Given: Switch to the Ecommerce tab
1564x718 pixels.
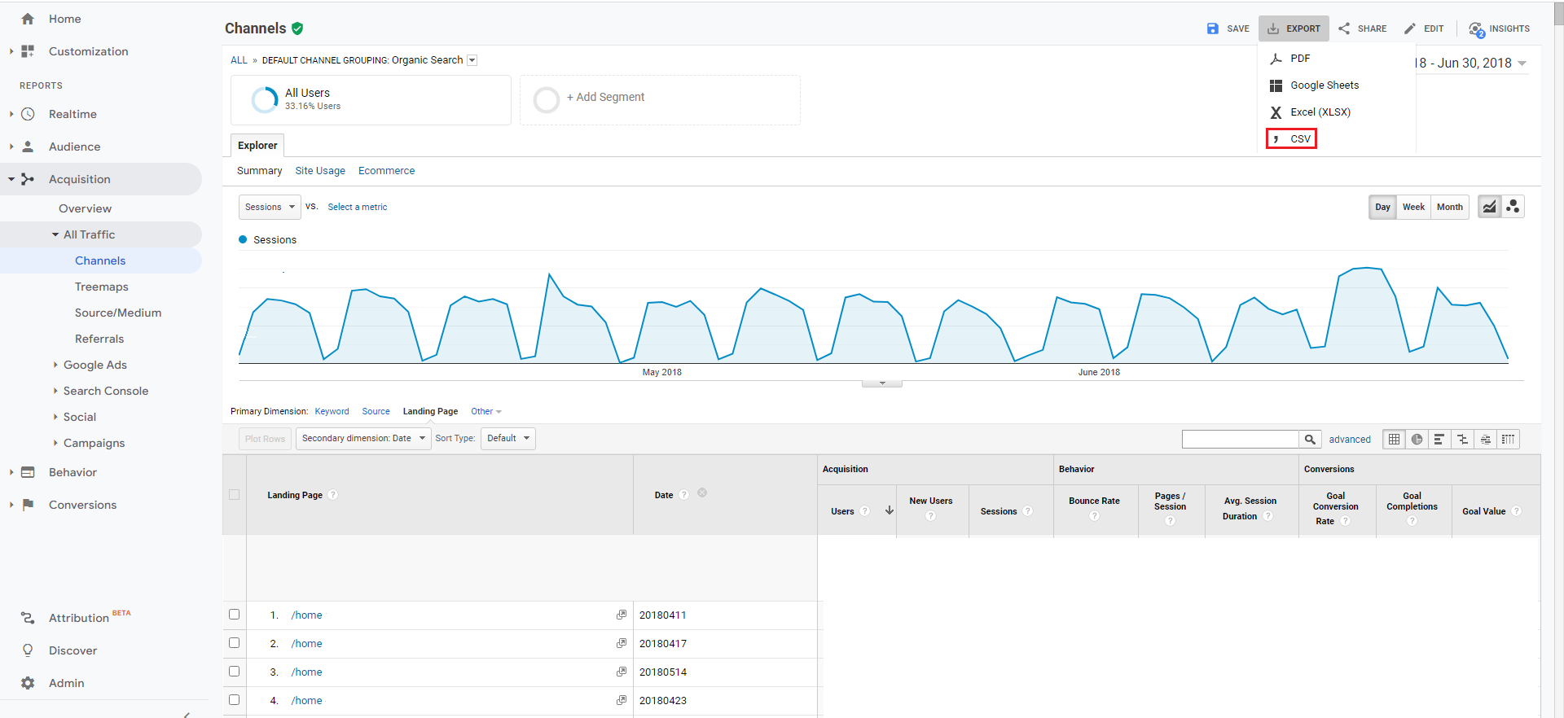Looking at the screenshot, I should 386,171.
